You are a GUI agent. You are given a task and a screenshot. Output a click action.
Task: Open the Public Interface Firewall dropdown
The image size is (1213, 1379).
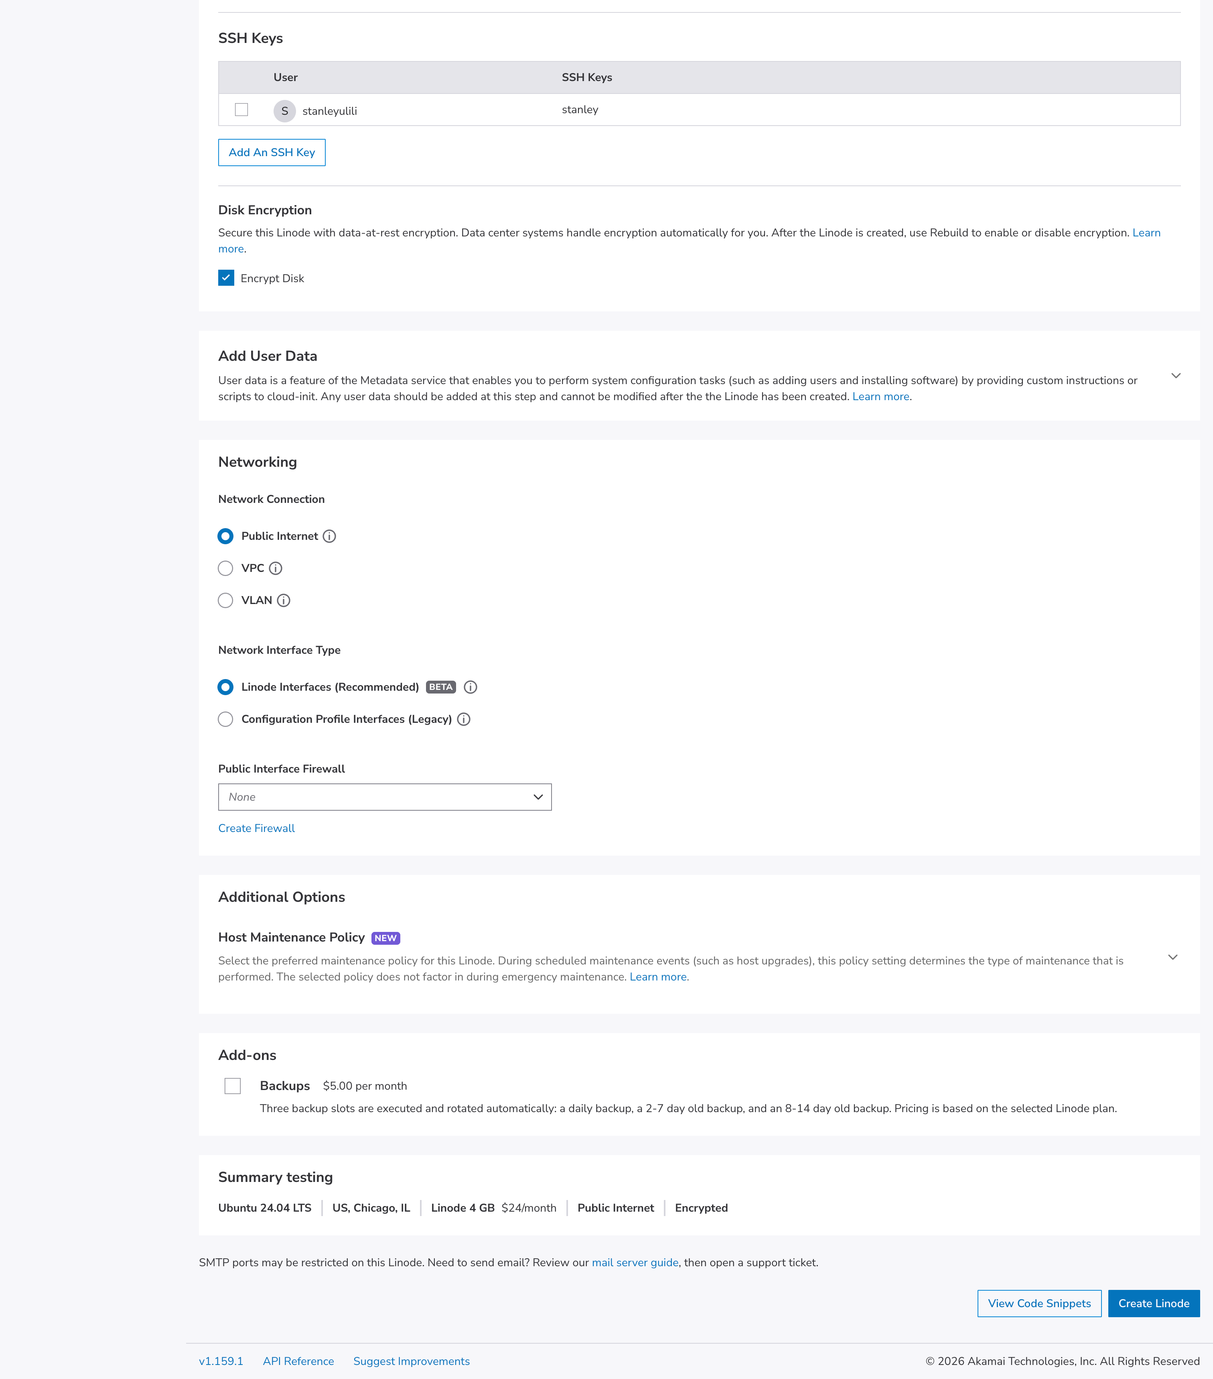tap(384, 797)
